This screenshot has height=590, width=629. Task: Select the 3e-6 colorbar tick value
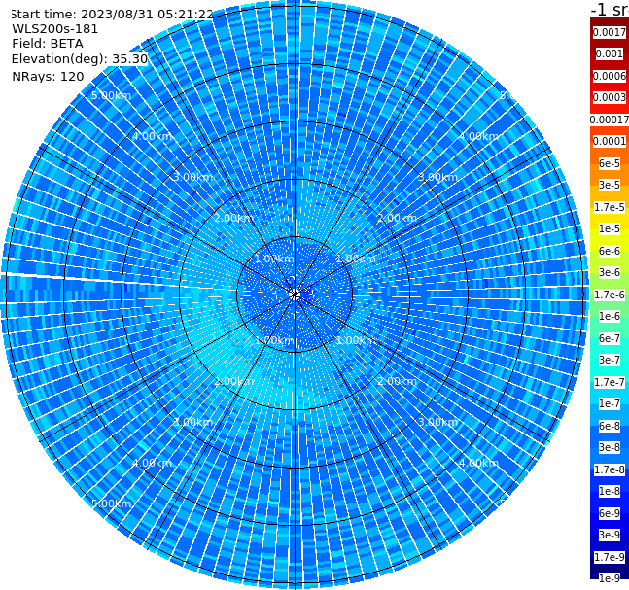click(x=610, y=272)
